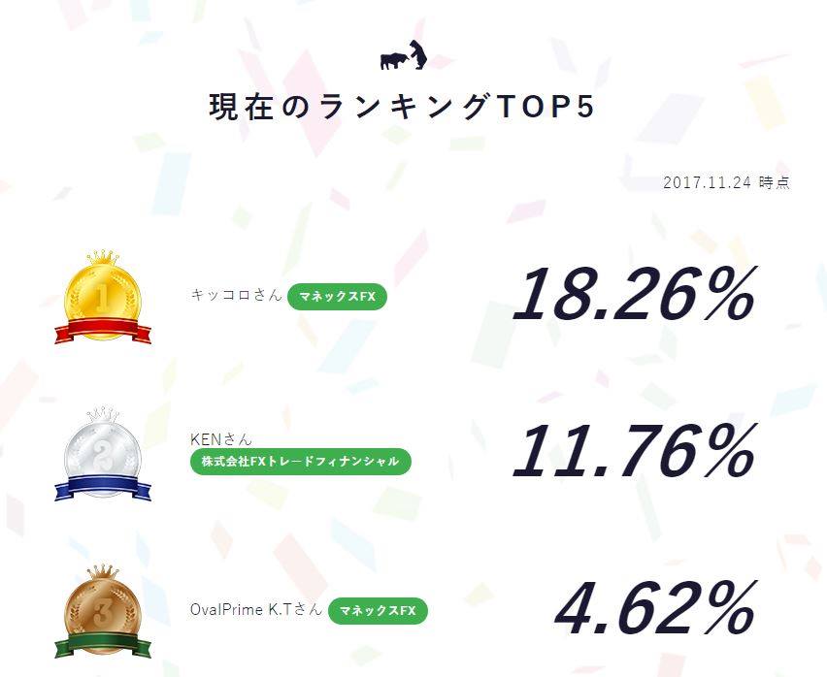827x677 pixels.
Task: Click the 4.62% return figure
Action: [655, 608]
